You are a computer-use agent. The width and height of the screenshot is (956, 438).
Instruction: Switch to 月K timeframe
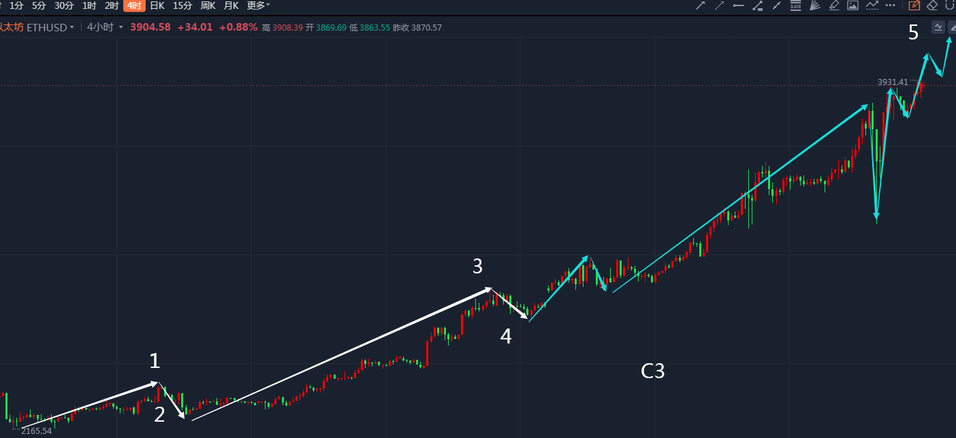click(x=232, y=5)
